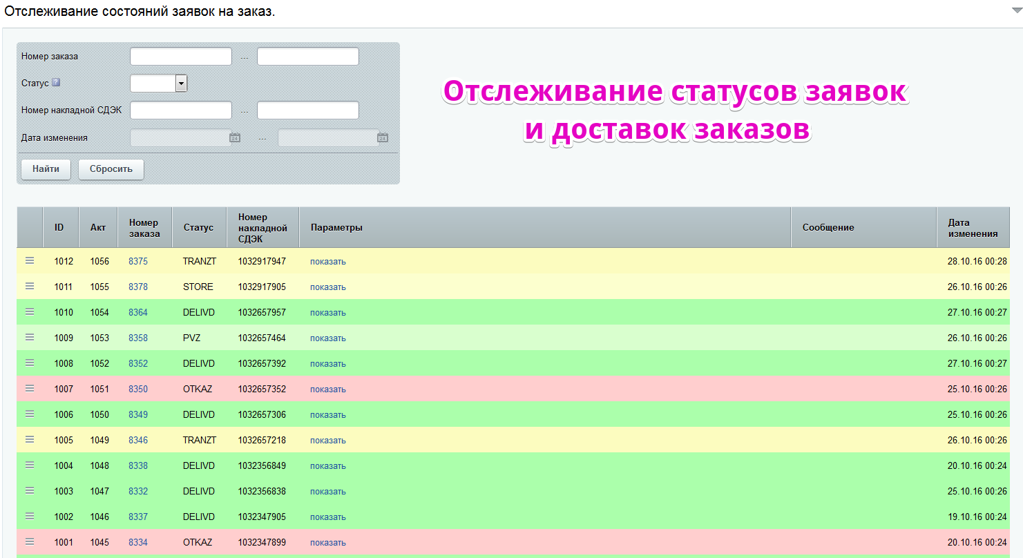Image resolution: width=1023 pixels, height=558 pixels.
Task: Open row actions menu for ID 1004
Action: (x=30, y=465)
